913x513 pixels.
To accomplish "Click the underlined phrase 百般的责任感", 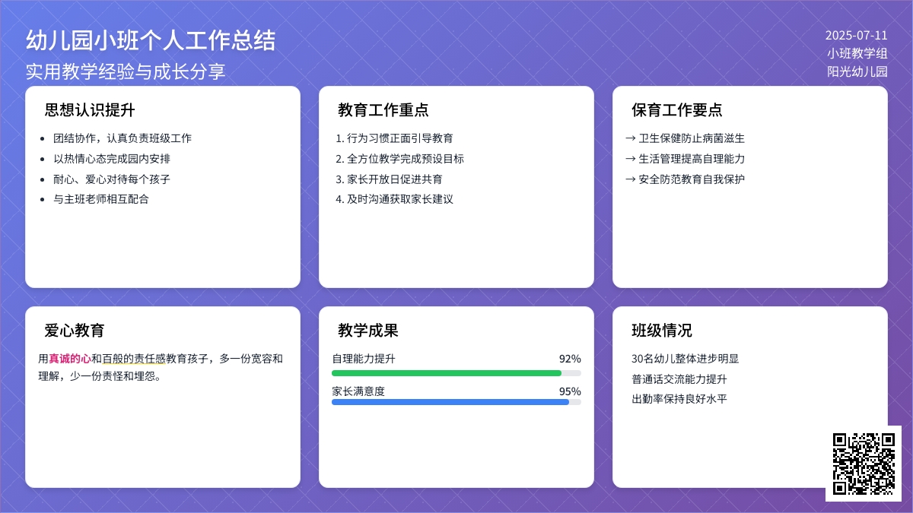I will [x=134, y=359].
